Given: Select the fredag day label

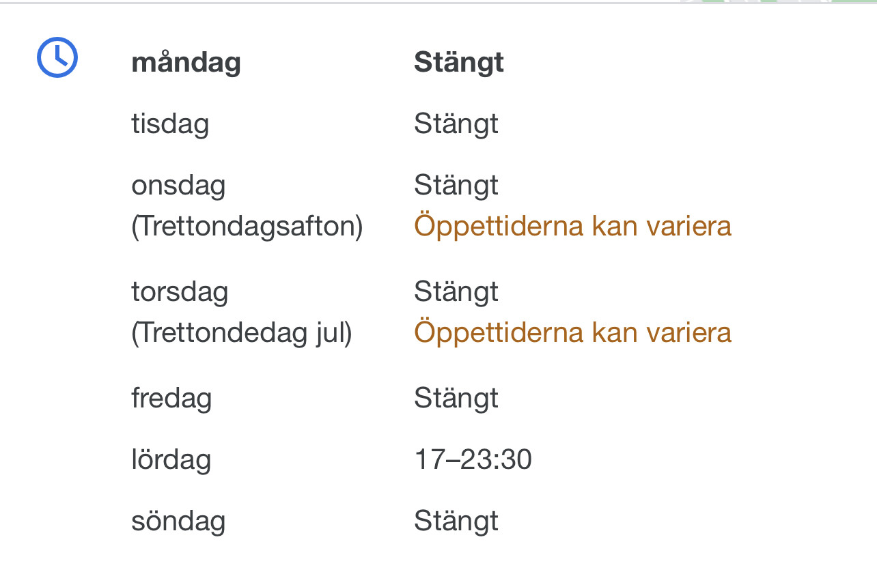Looking at the screenshot, I should tap(171, 399).
